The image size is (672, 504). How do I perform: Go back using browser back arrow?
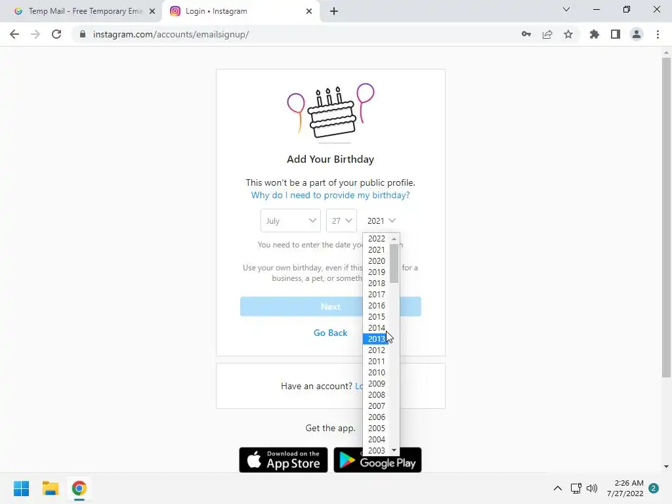[14, 34]
